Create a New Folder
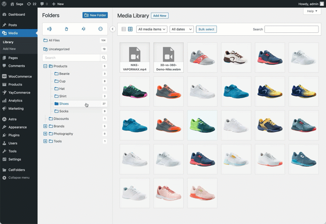326x224 pixels. (x=95, y=15)
